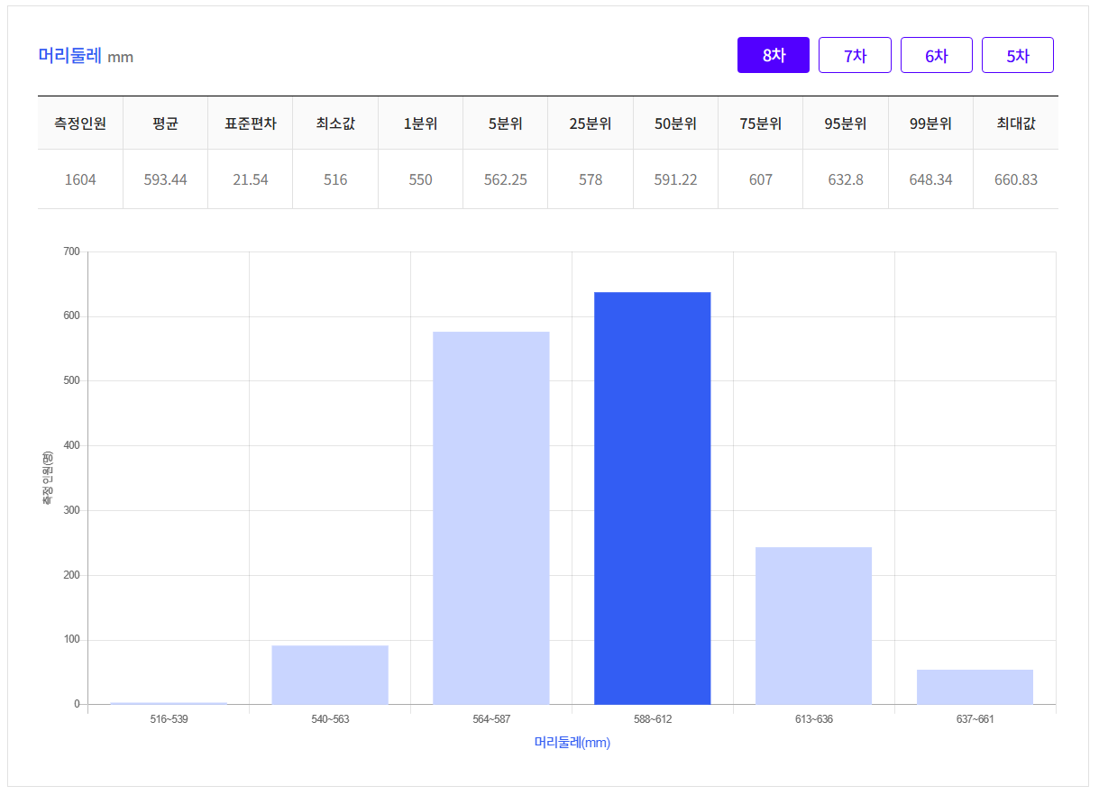Select the 660.83 maximum value cell
Viewport: 1099px width, 795px height.
(1016, 179)
